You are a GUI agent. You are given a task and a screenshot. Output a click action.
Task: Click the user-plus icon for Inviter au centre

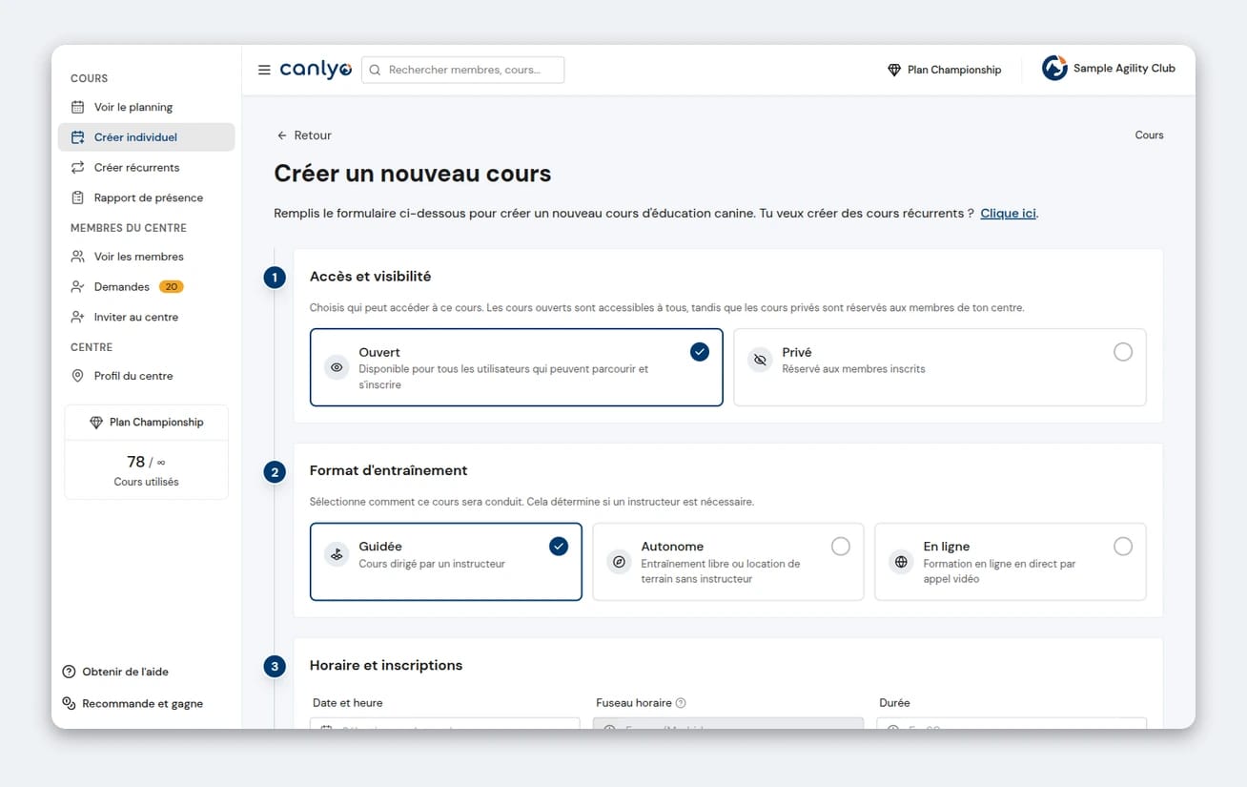click(x=78, y=317)
